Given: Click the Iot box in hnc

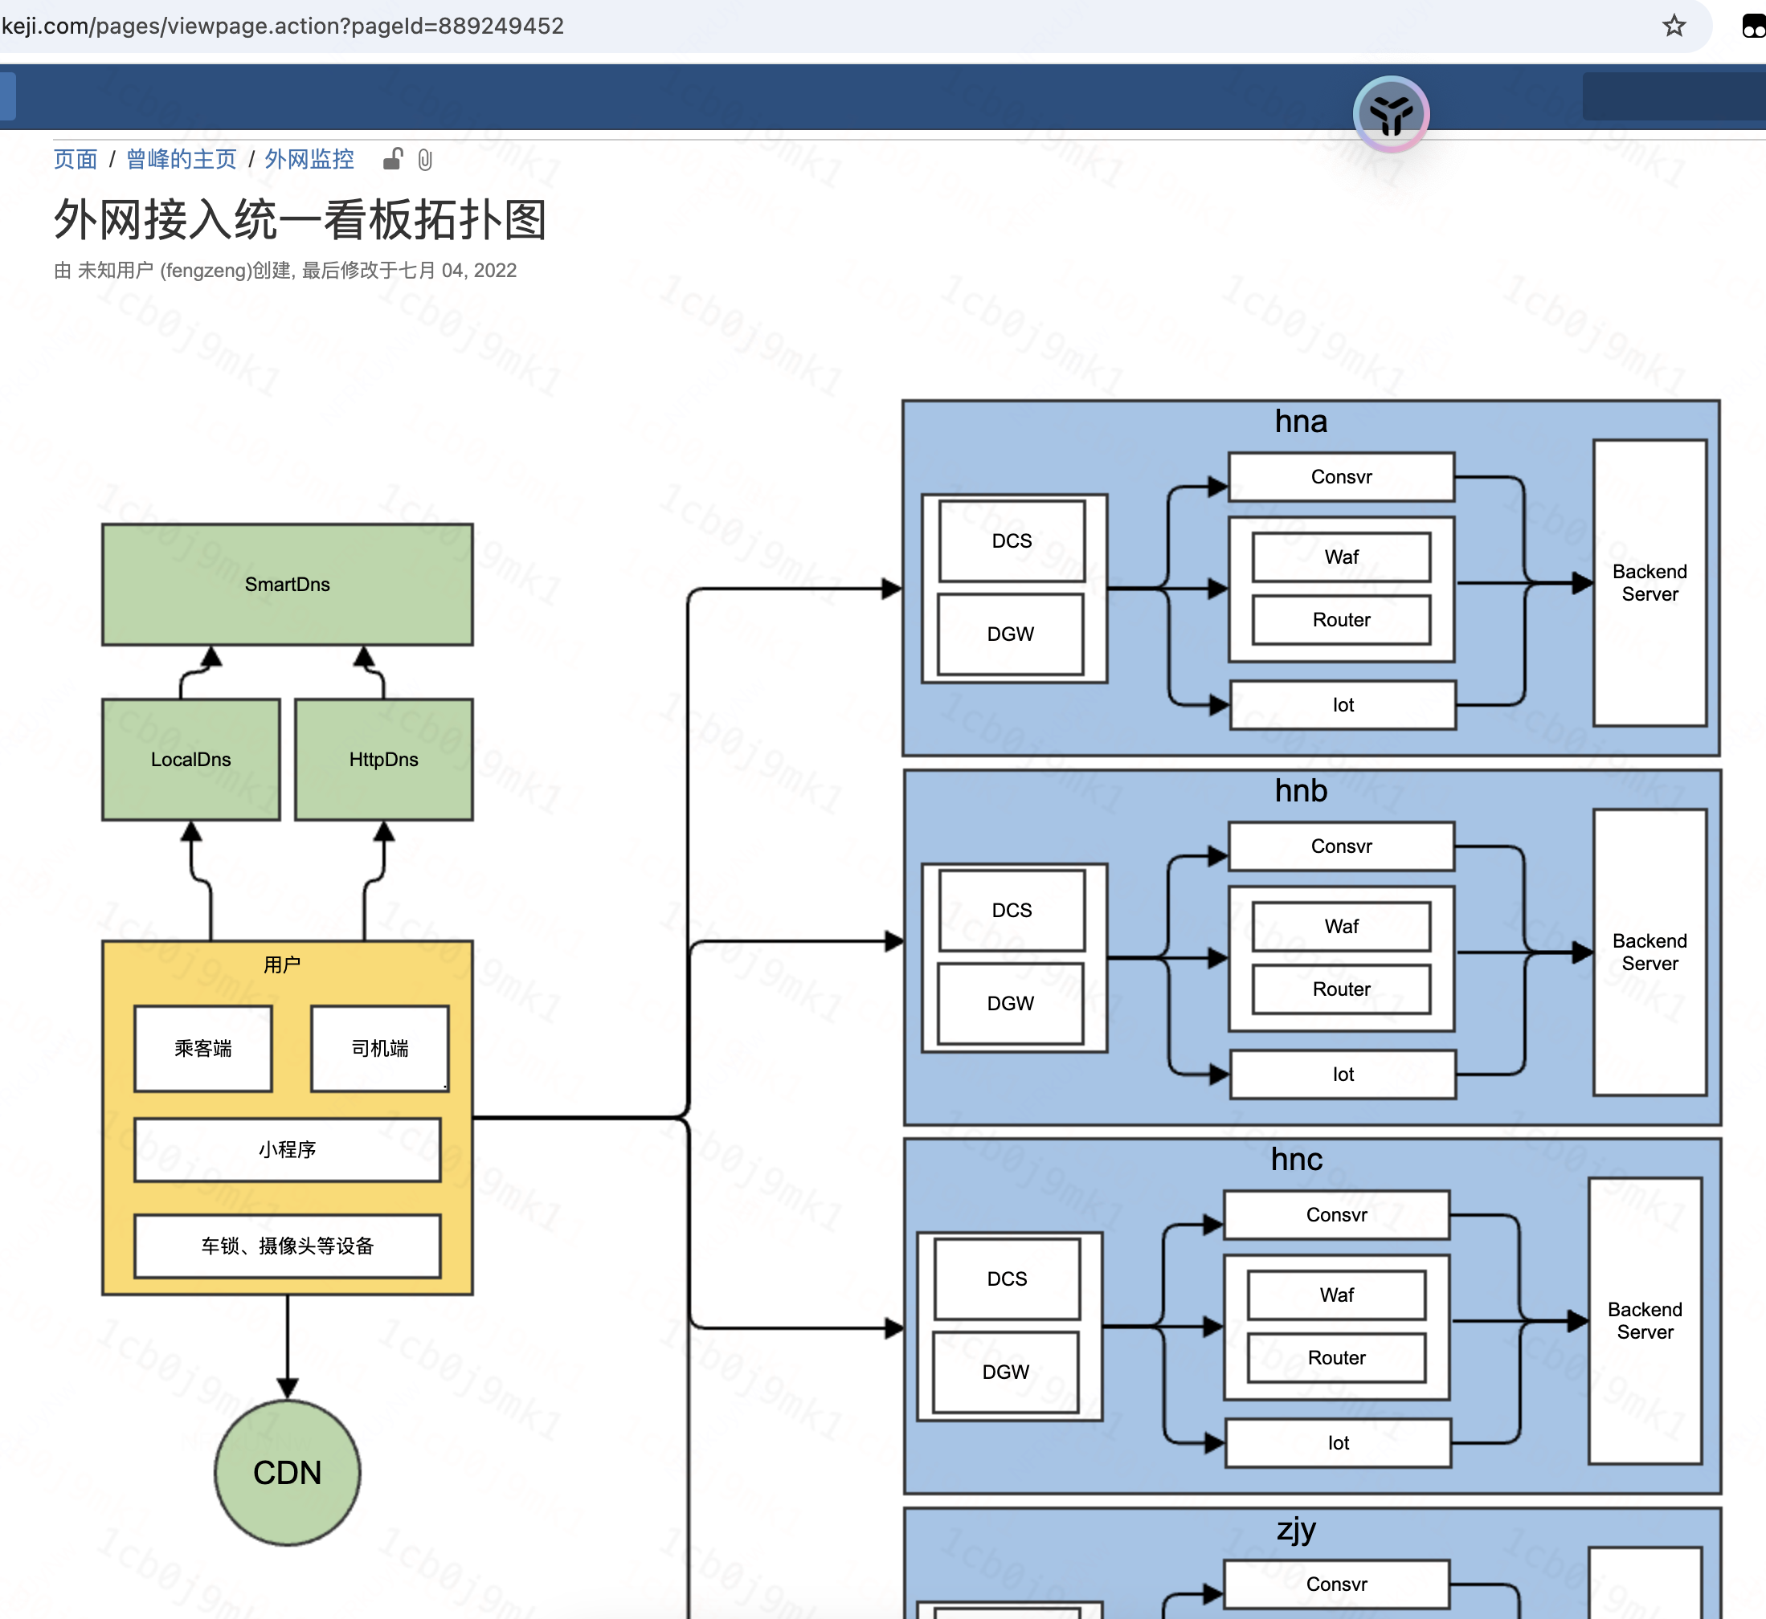Looking at the screenshot, I should click(x=1339, y=1444).
